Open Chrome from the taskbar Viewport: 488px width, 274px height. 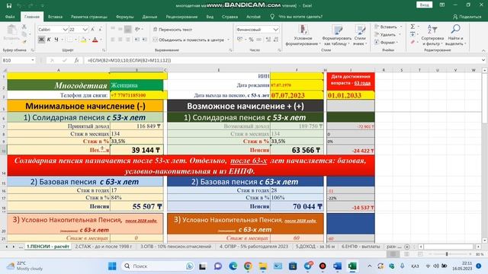coord(248,266)
